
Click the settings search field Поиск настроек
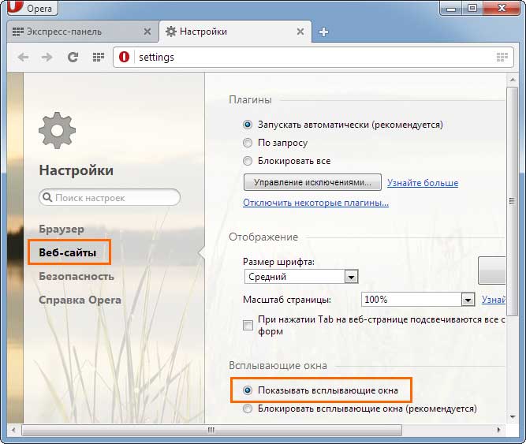(x=110, y=198)
